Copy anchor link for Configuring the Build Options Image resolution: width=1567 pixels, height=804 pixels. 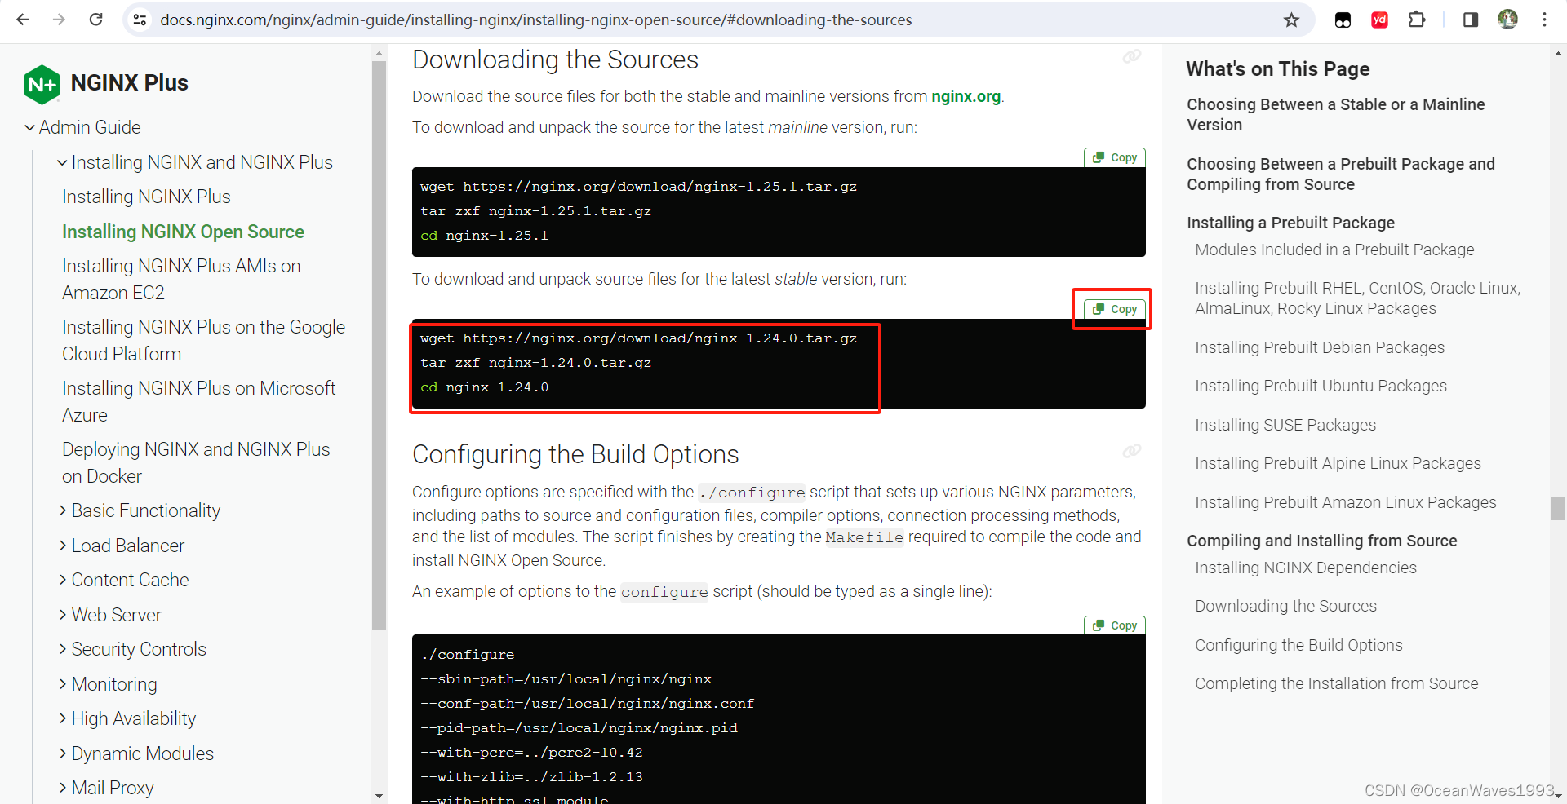coord(1132,451)
